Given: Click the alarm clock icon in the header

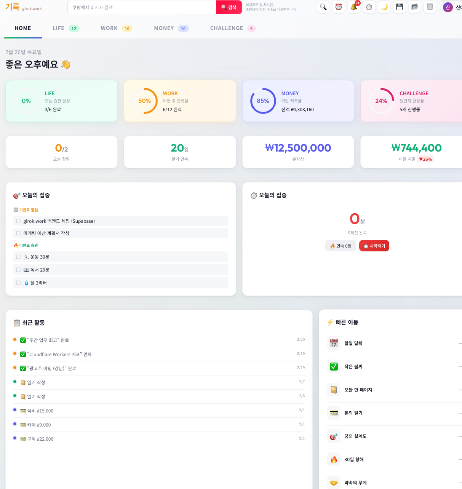Looking at the screenshot, I should pos(338,7).
